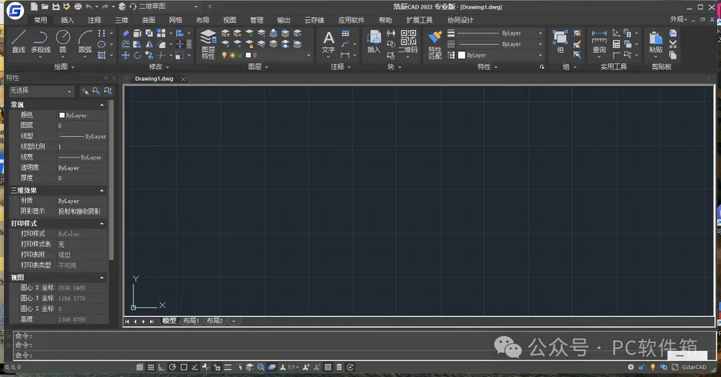
Task: Click the table icon in 注释 panel
Action: pos(345,33)
